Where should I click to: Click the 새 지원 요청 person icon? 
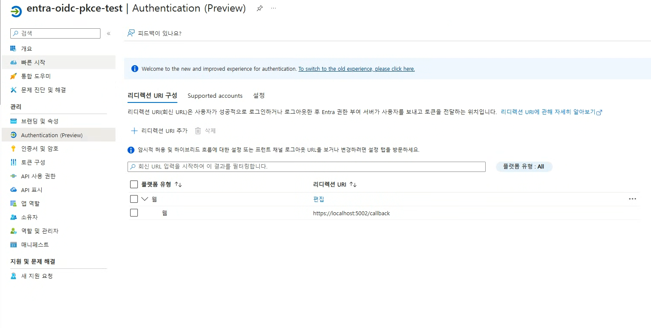(x=13, y=276)
